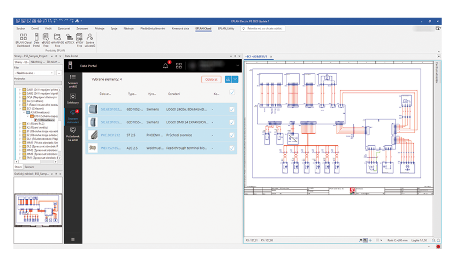
Task: Open the apps grid icon in Data Portal header
Action: pyautogui.click(x=179, y=66)
